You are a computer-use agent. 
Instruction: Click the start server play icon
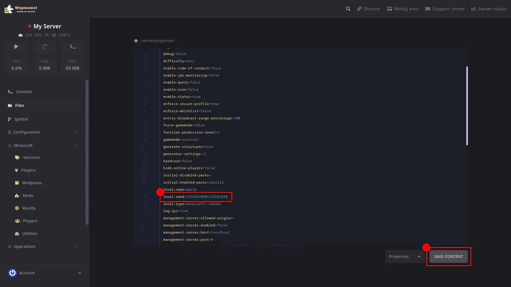click(x=16, y=47)
